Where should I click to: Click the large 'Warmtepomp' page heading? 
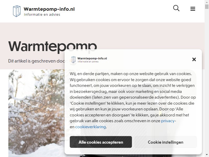tap(53, 47)
